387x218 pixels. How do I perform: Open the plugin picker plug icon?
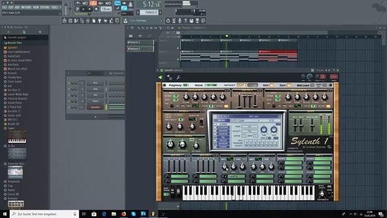pyautogui.click(x=99, y=21)
